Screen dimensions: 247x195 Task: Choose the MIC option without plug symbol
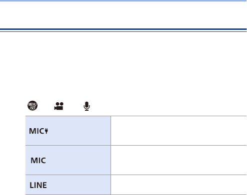(38, 161)
